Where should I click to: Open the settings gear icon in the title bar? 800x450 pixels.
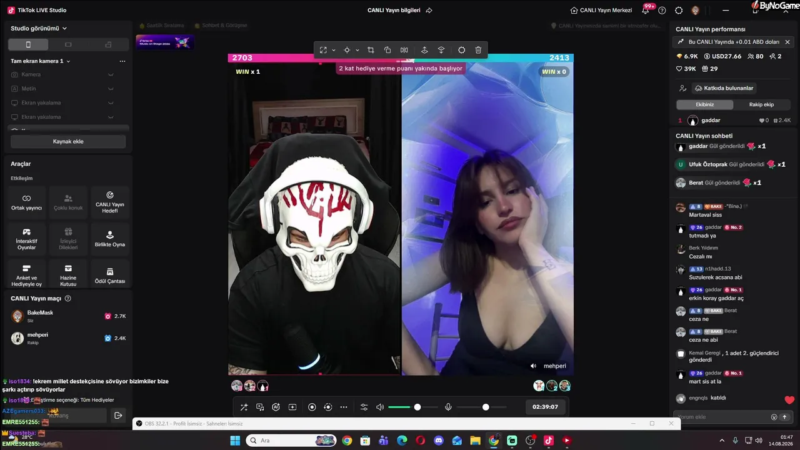[679, 10]
